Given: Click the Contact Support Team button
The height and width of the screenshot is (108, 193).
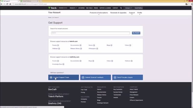Looking at the screenshot, I should click(64, 77).
